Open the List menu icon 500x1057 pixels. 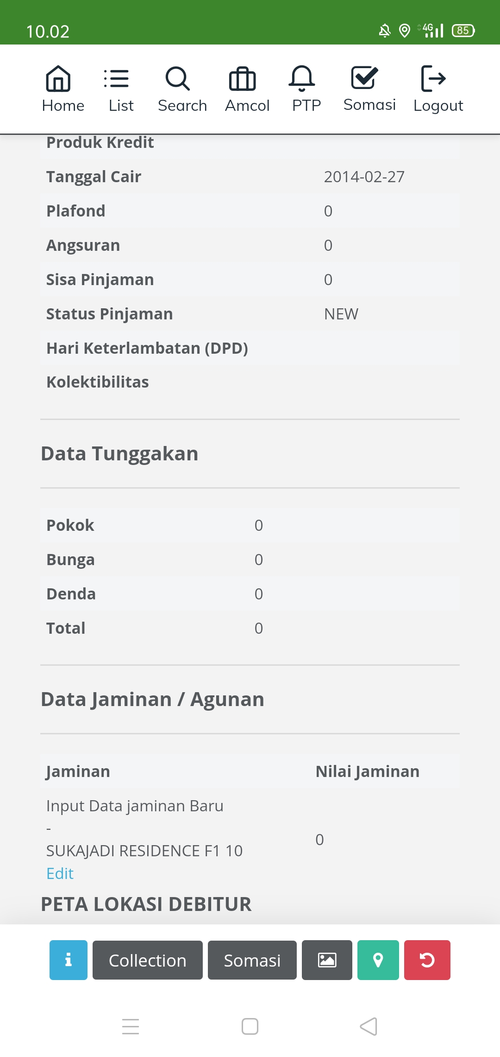click(117, 79)
